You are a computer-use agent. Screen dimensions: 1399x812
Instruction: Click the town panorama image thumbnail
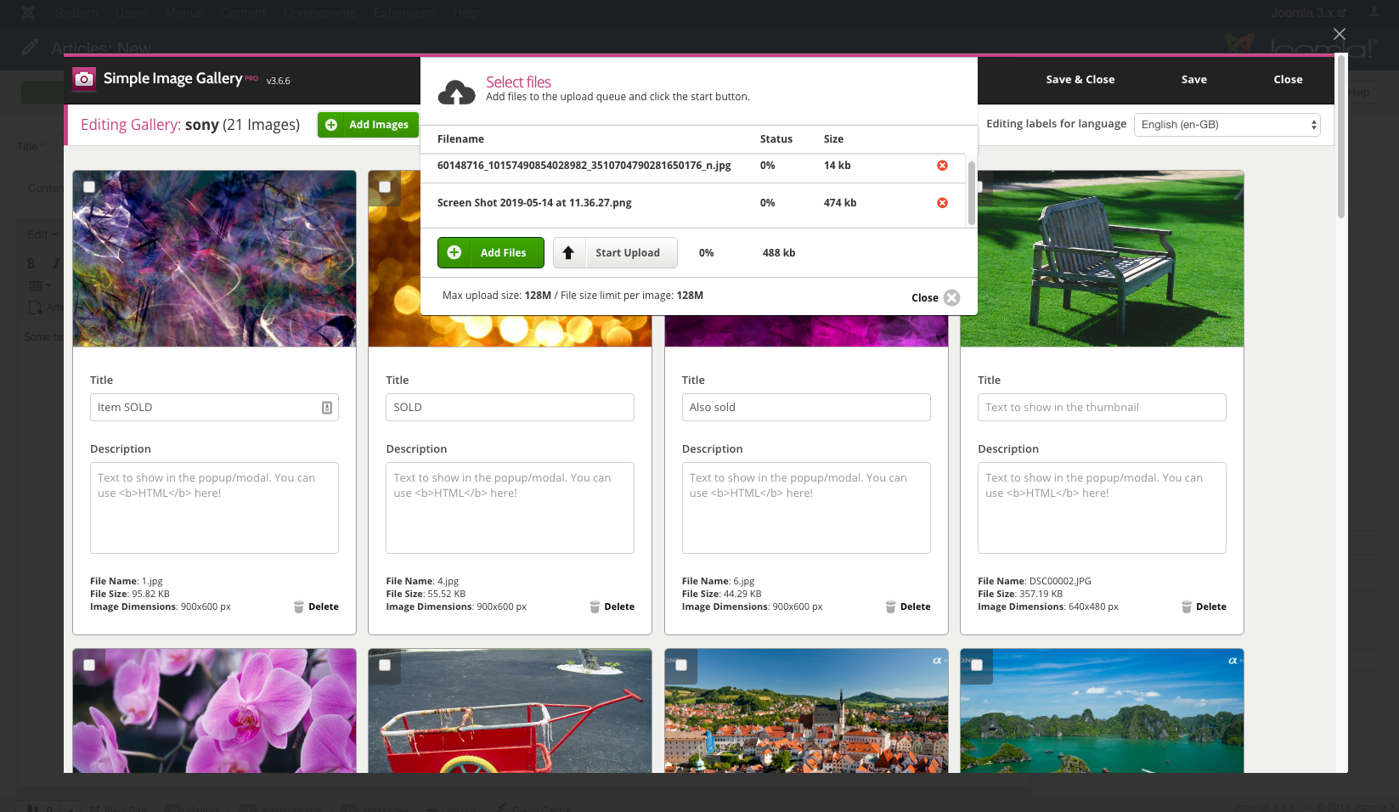[806, 711]
